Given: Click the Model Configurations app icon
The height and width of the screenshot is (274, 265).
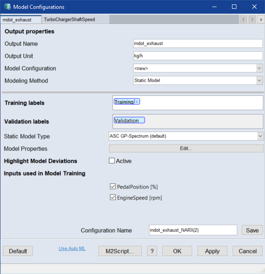Looking at the screenshot, I should [7, 7].
